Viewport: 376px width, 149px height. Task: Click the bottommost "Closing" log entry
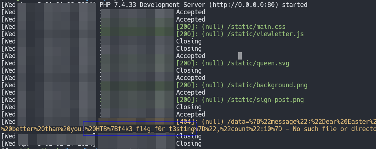click(x=189, y=144)
